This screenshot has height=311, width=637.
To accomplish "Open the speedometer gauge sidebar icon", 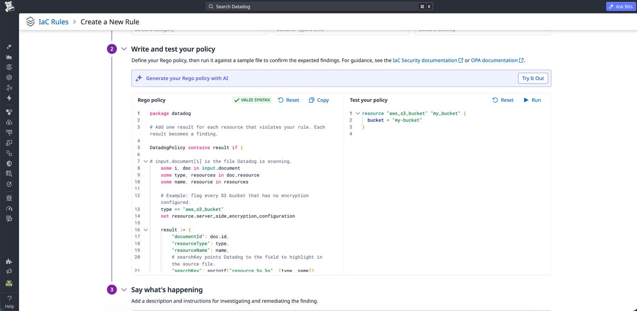I will tap(9, 208).
